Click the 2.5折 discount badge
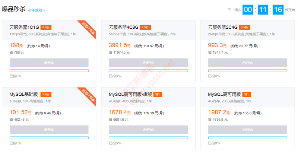Image resolution: width=298 pixels, height=152 pixels. [145, 27]
